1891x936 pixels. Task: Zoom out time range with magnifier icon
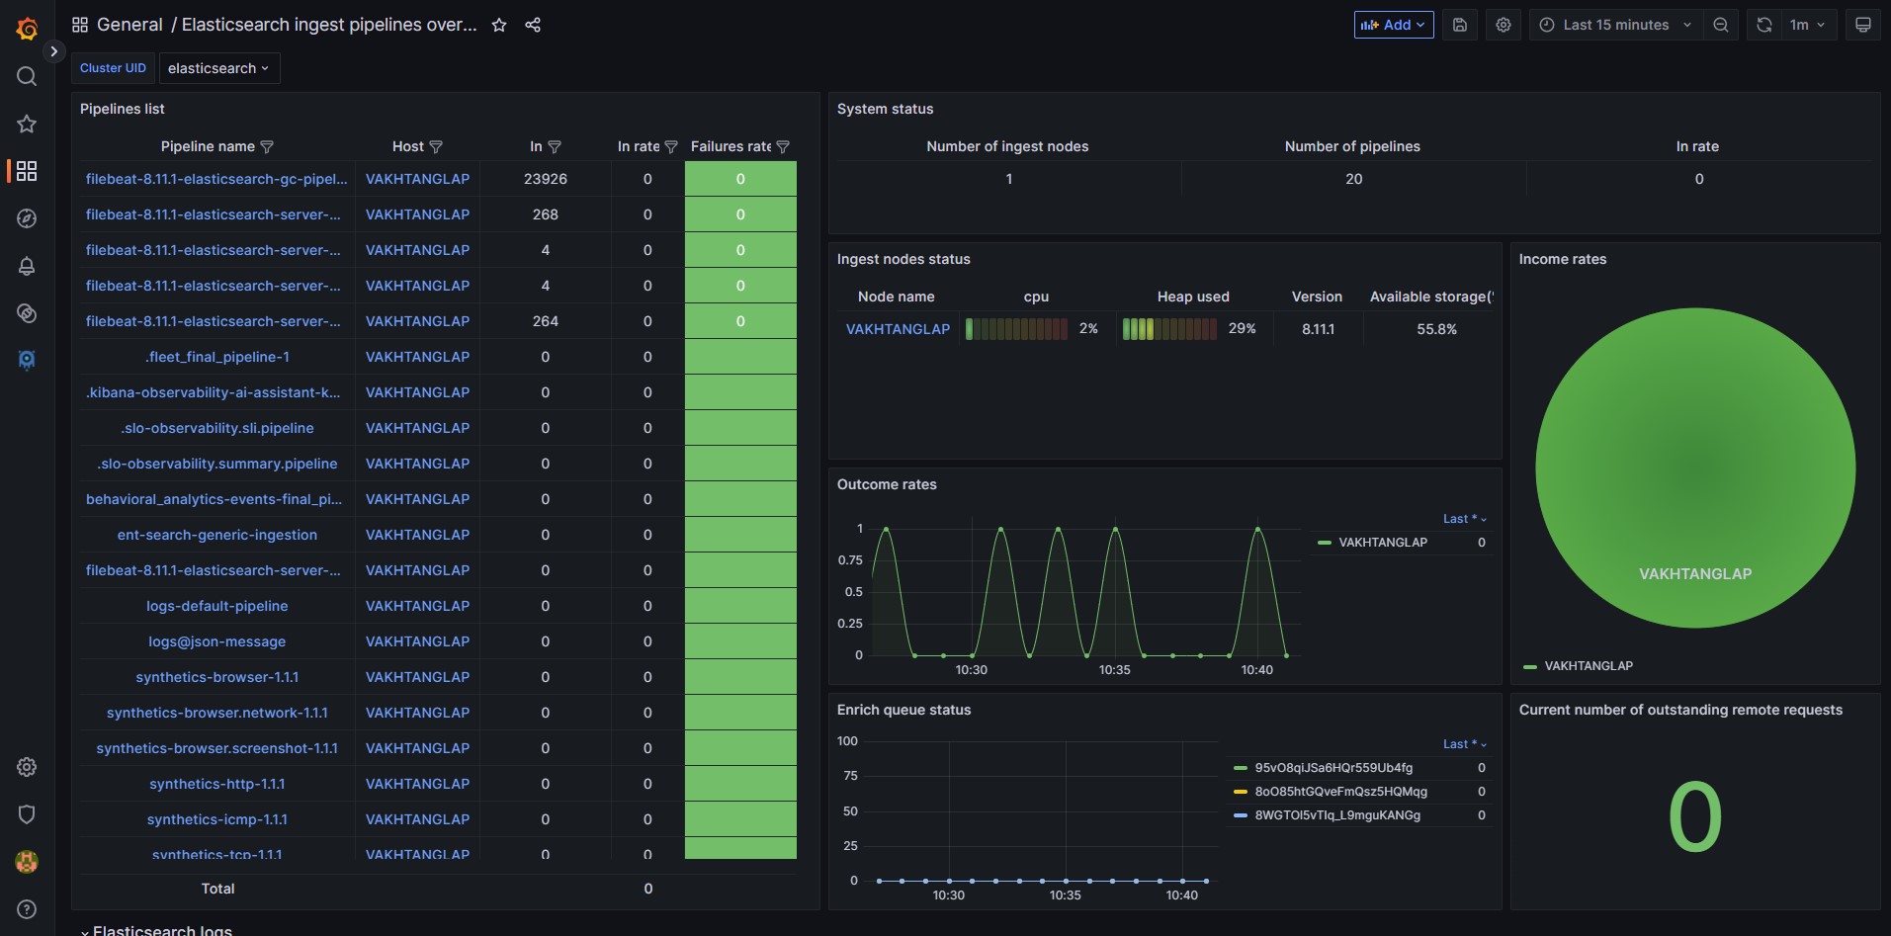coord(1721,25)
